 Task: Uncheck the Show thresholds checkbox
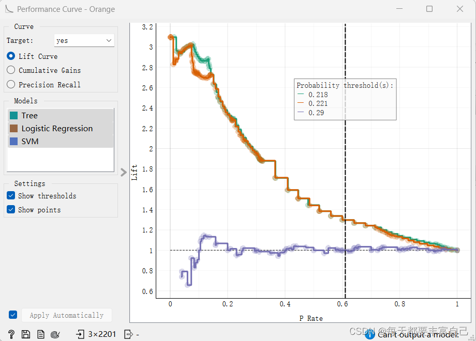[11, 196]
